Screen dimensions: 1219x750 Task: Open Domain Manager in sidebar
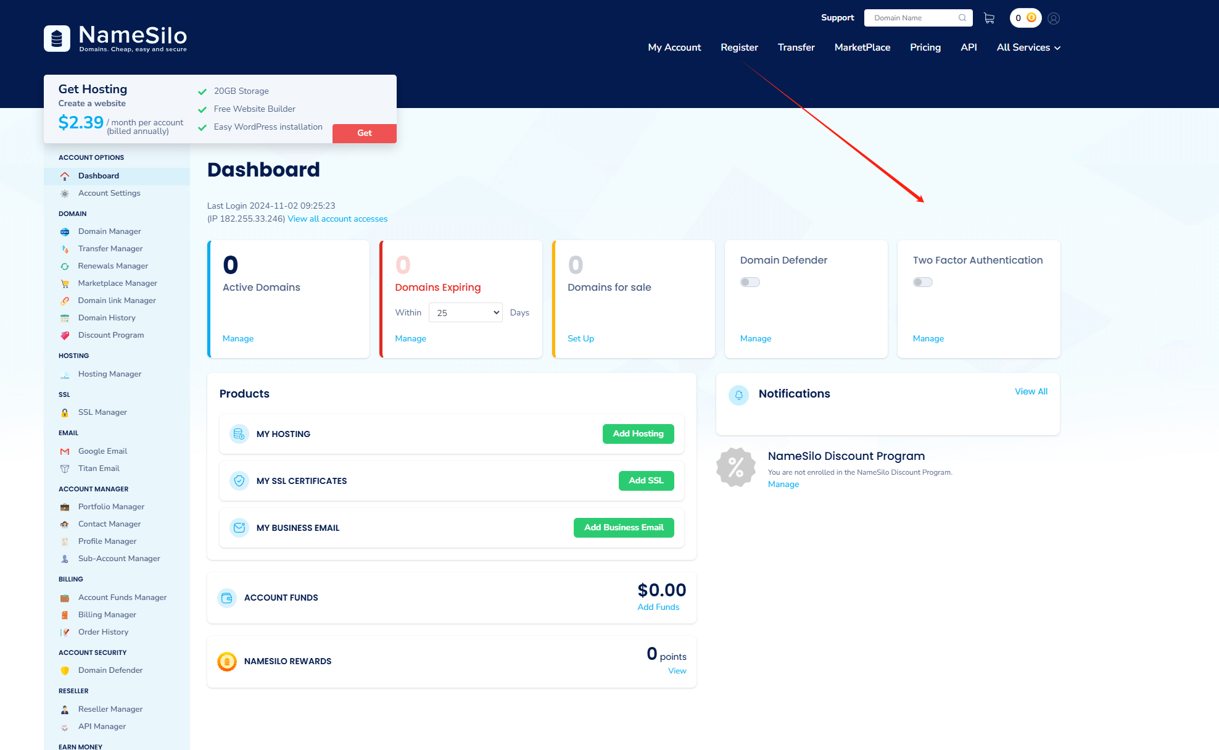point(109,231)
